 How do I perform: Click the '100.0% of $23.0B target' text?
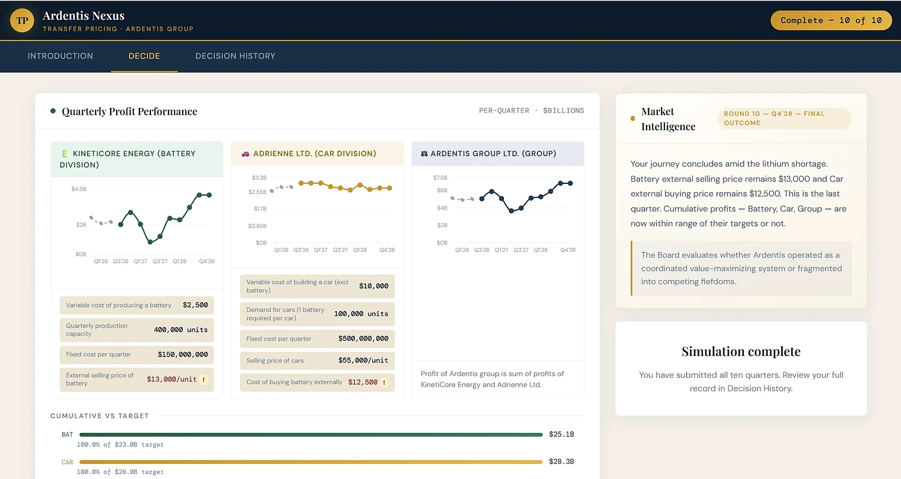coord(120,445)
